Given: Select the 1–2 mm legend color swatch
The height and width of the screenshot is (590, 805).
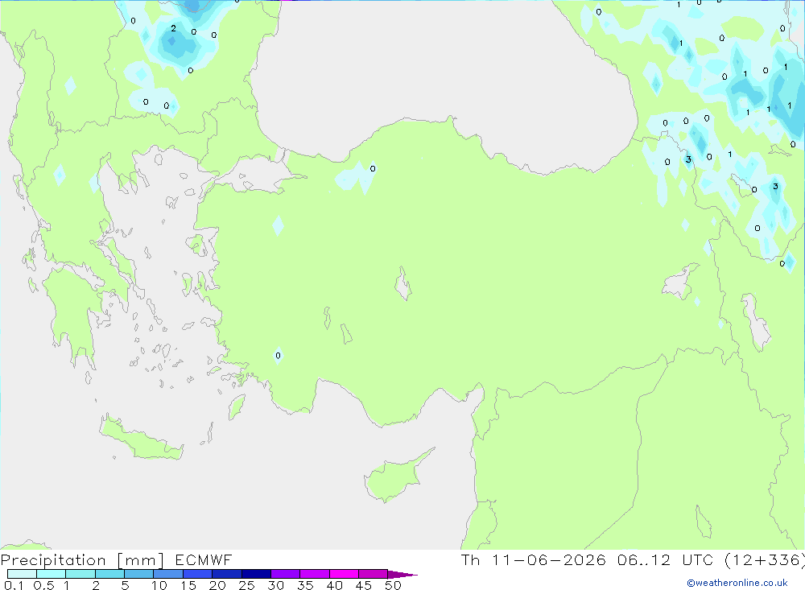Looking at the screenshot, I should coord(80,574).
